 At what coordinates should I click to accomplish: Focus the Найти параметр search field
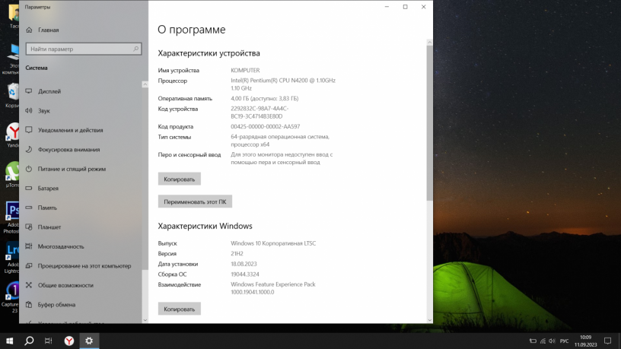(84, 49)
